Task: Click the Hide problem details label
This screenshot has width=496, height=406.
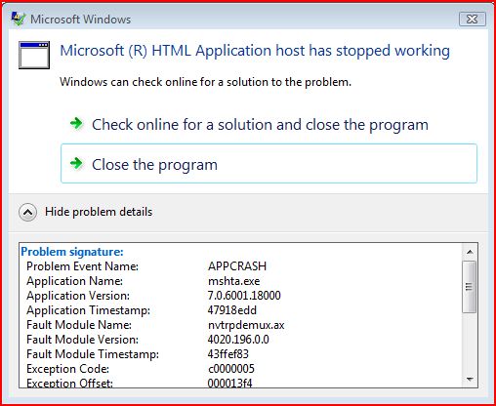Action: pos(99,212)
